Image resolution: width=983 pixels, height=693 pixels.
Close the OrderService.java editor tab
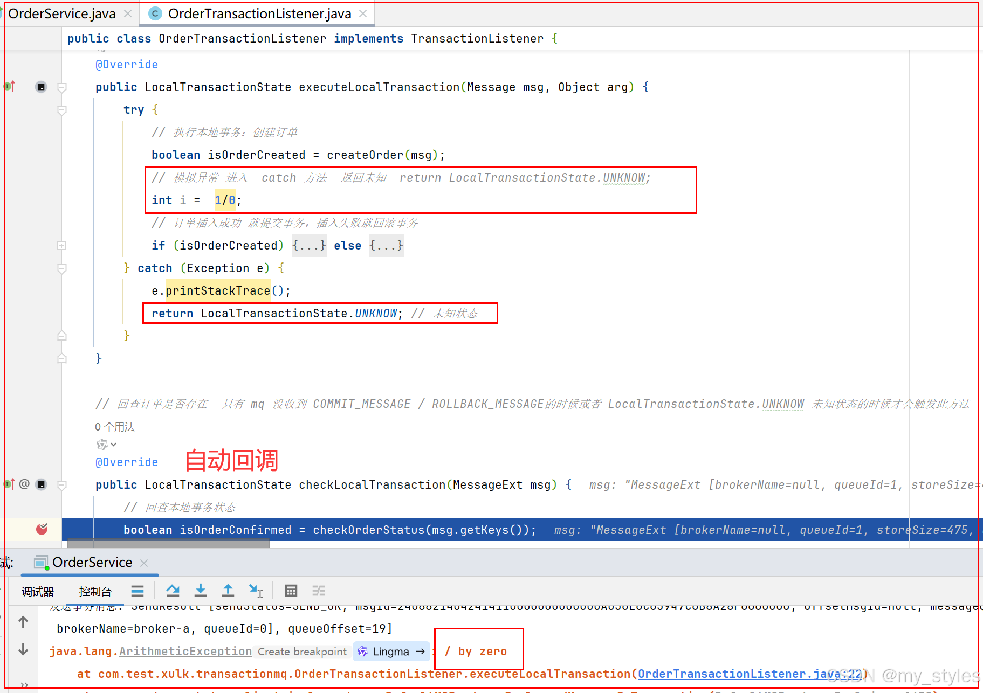pyautogui.click(x=128, y=13)
